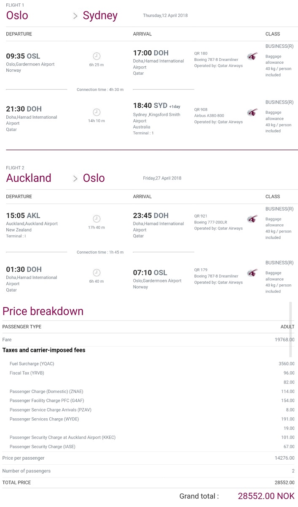Viewport: 298px width, 507px height.
Task: Click the 09:35 OSL departure time
Action: click(23, 56)
